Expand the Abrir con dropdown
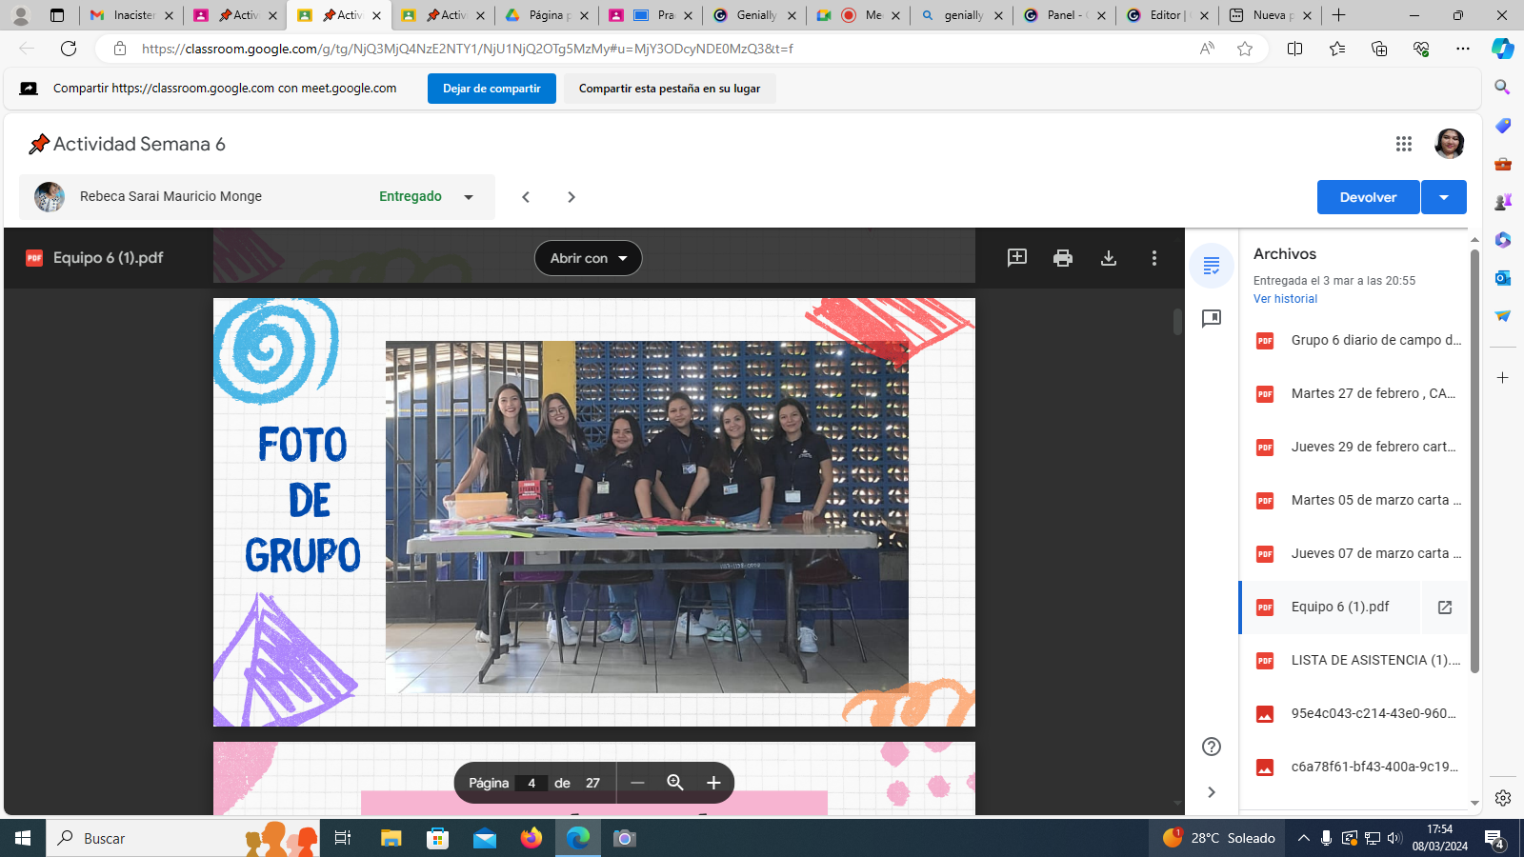The image size is (1524, 857). 588,258
